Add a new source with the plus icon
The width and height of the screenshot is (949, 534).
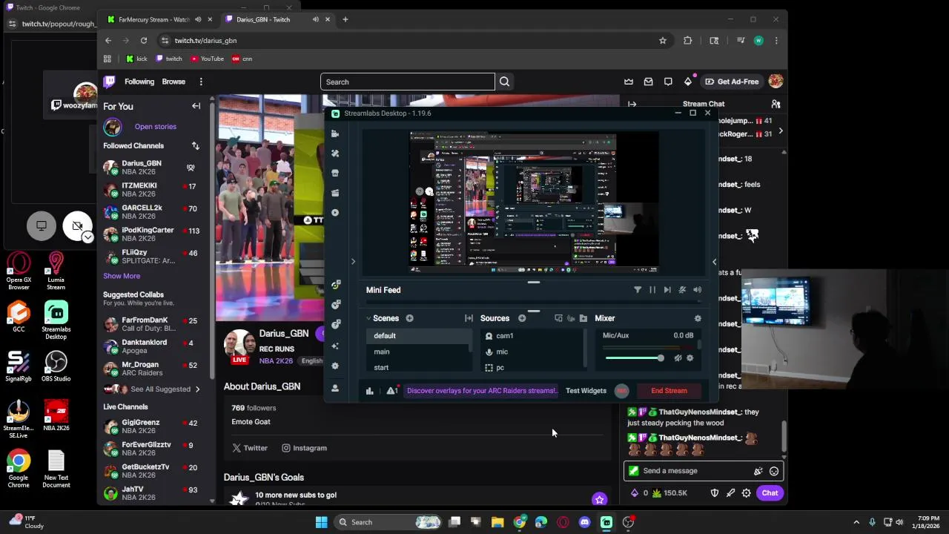pyautogui.click(x=522, y=318)
